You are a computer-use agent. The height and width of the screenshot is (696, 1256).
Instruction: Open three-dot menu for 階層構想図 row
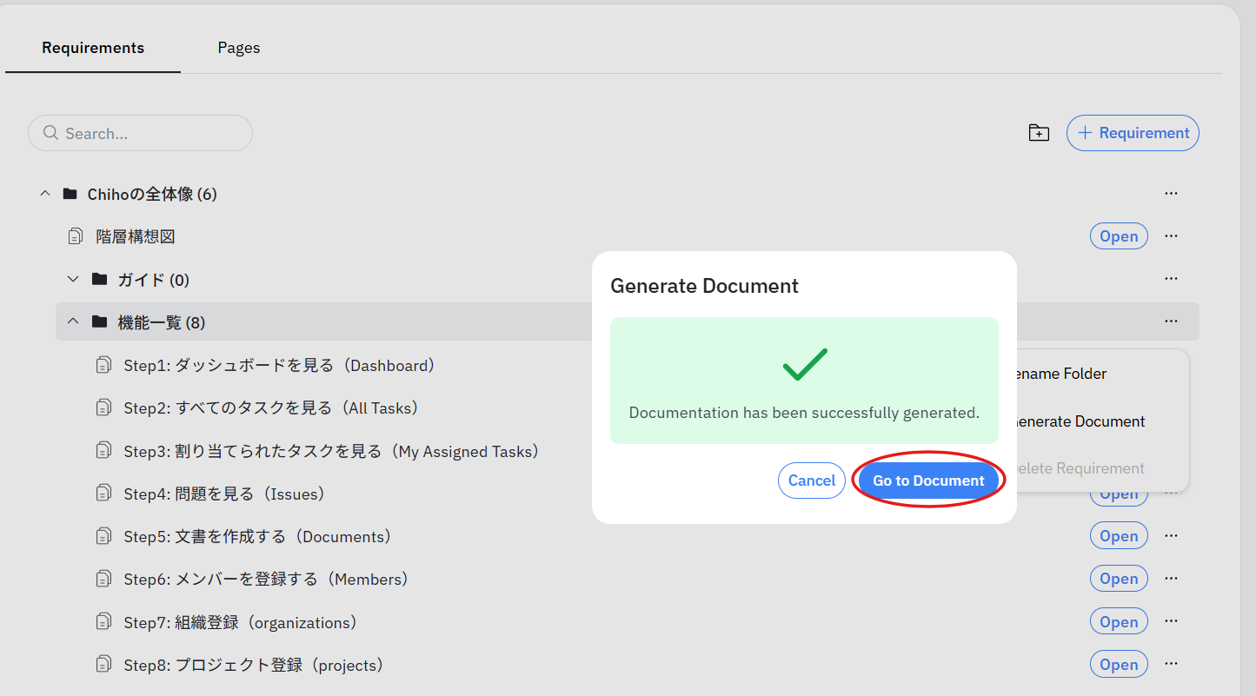pos(1171,236)
